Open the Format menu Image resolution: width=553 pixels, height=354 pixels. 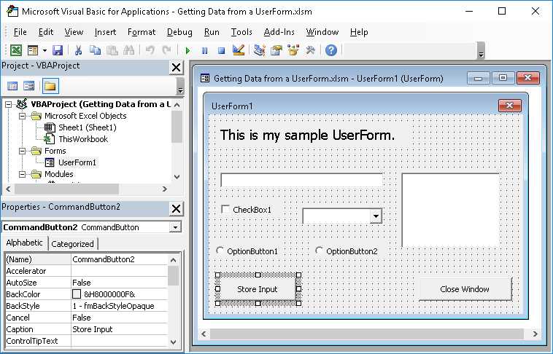pyautogui.click(x=142, y=32)
